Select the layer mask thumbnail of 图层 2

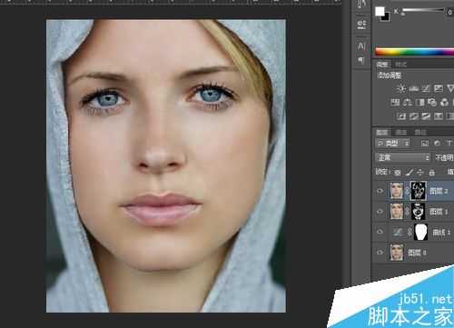click(419, 191)
